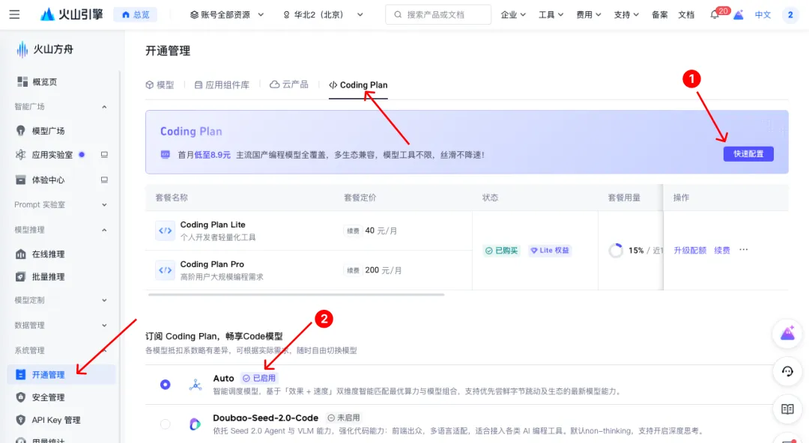
Task: Switch to the 云产品 tab
Action: pyautogui.click(x=289, y=85)
